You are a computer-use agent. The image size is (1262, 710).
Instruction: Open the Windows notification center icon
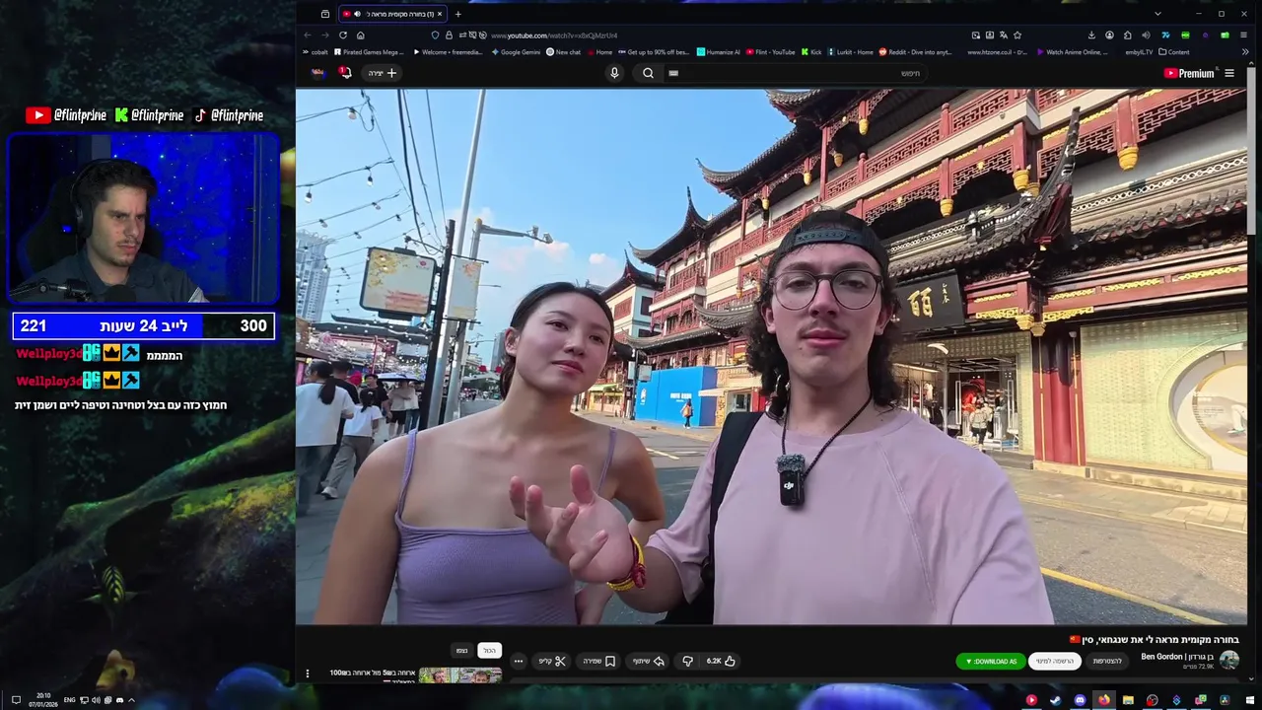click(x=16, y=700)
